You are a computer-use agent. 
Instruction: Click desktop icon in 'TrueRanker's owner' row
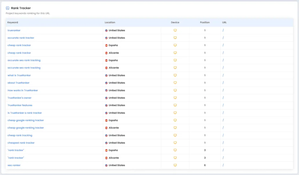coord(175,98)
